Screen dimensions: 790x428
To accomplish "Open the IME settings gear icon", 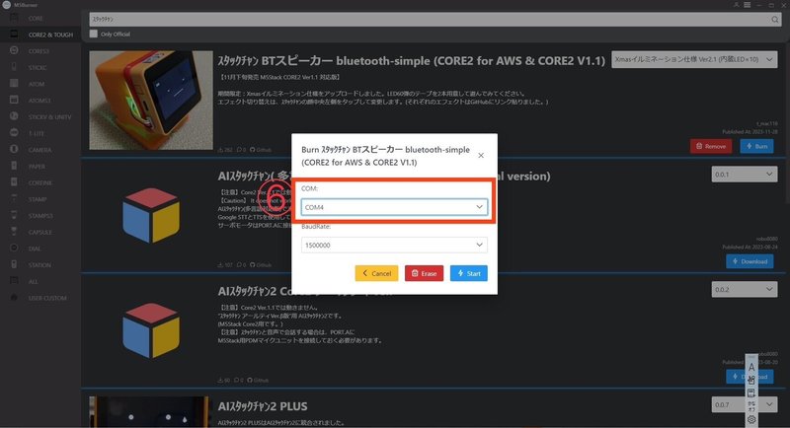I will click(x=751, y=419).
